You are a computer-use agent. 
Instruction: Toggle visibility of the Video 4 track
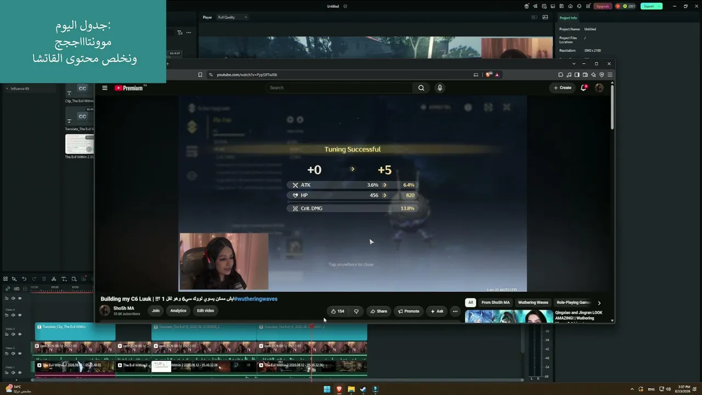[20, 315]
